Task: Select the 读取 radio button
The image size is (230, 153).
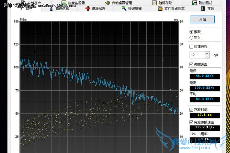Action: (192, 32)
